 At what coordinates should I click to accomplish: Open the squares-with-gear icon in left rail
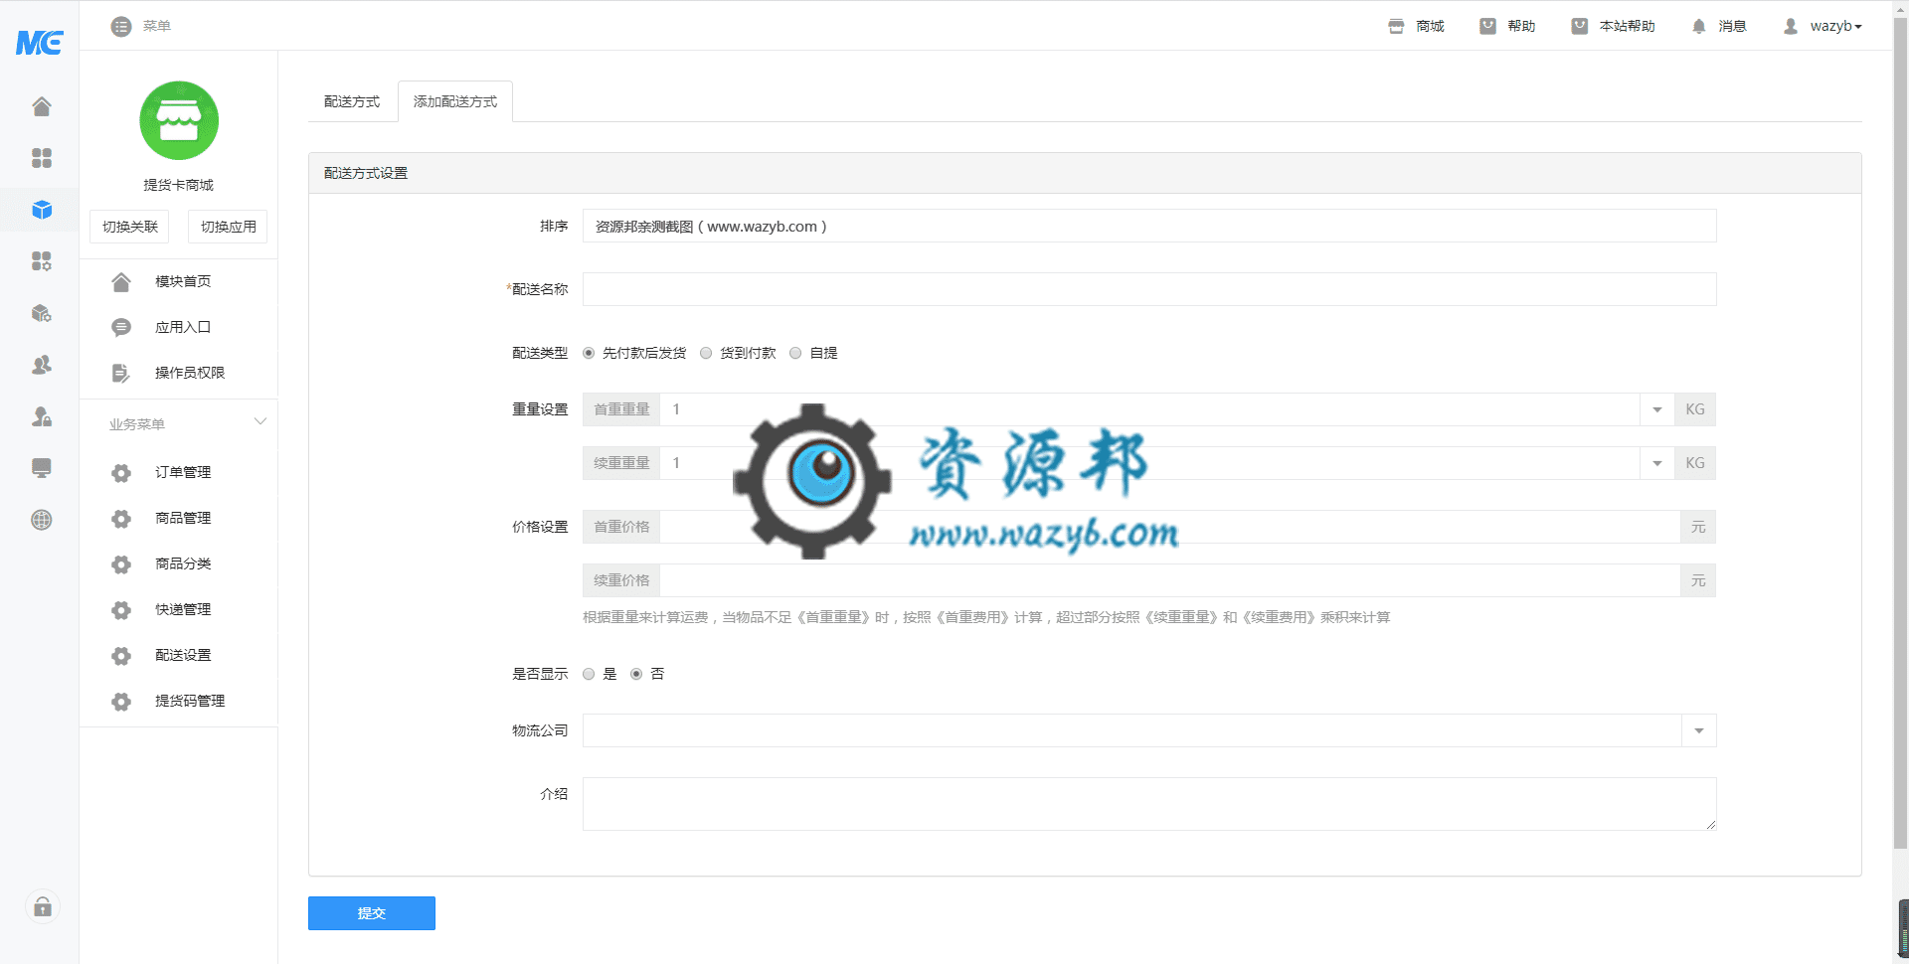[41, 261]
